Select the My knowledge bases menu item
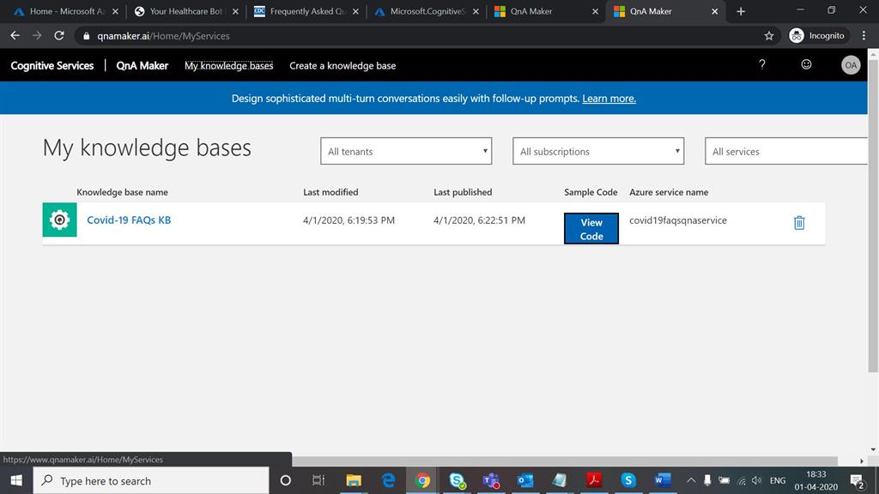Screen dimensions: 879x494 tap(228, 65)
